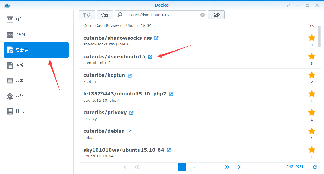Open external link for lc13579443/ubuntu15.10_php7
The height and width of the screenshot is (174, 324).
171,94
